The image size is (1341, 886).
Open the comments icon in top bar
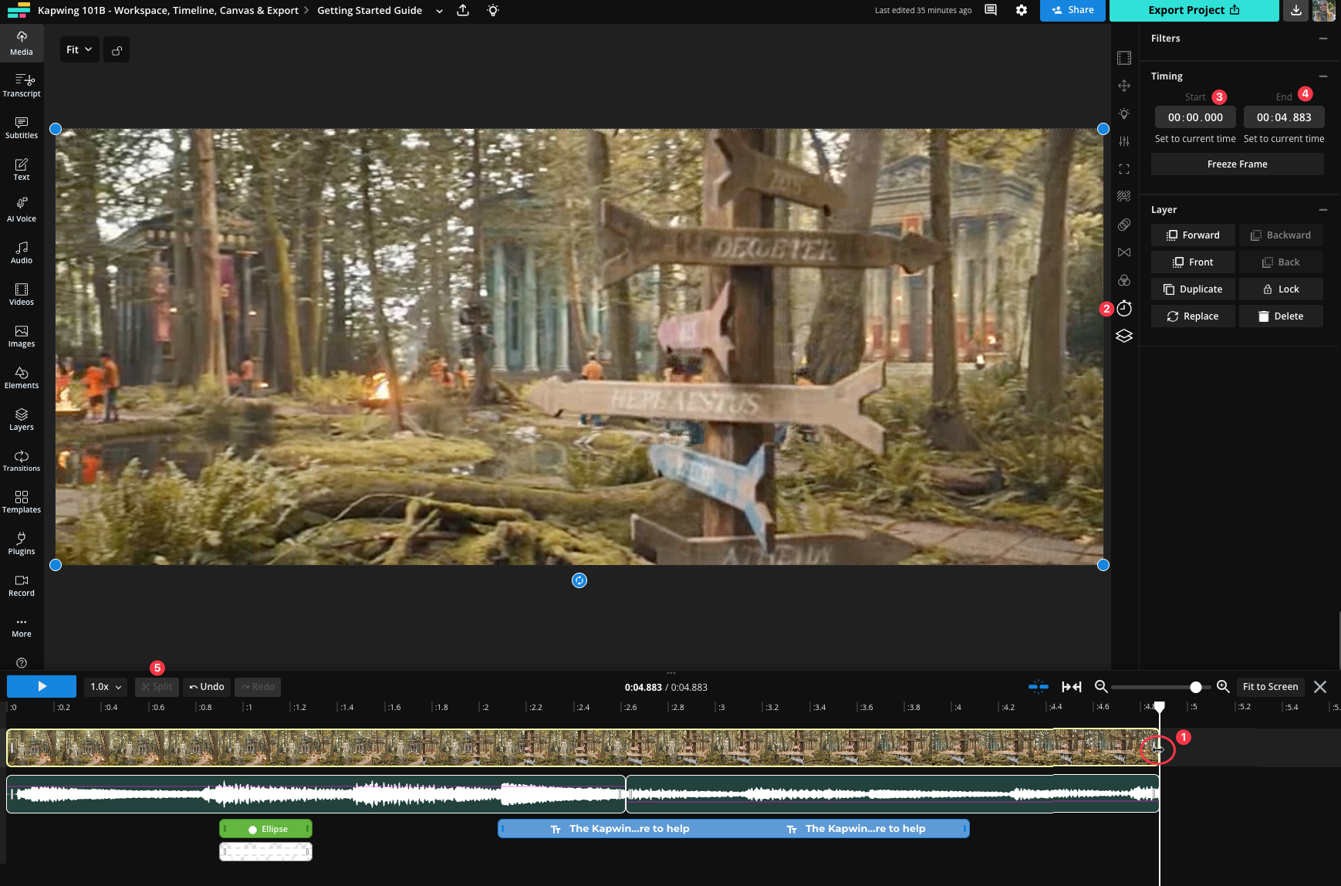(991, 10)
